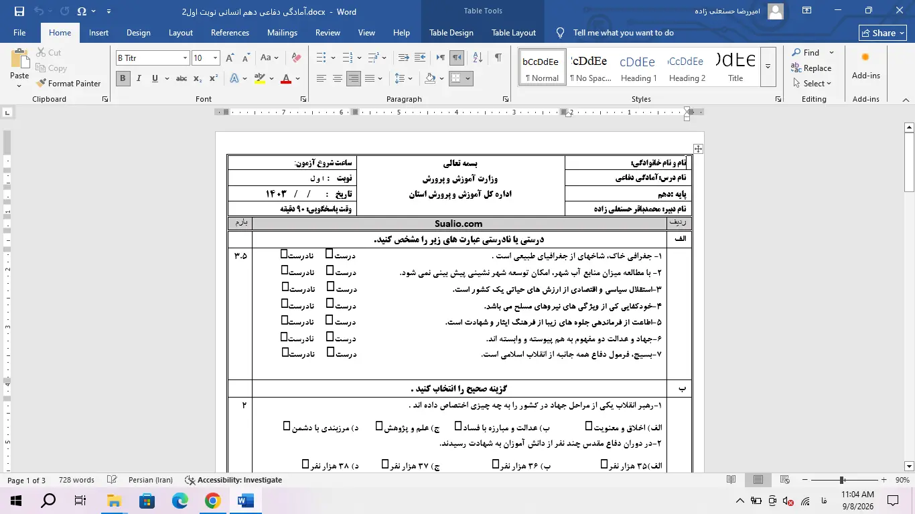915x514 pixels.
Task: Check نادرست box for question ۶ about جهاد و عدالت
Action: pyautogui.click(x=284, y=336)
